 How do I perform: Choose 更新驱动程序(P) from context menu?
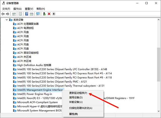pos(76,93)
